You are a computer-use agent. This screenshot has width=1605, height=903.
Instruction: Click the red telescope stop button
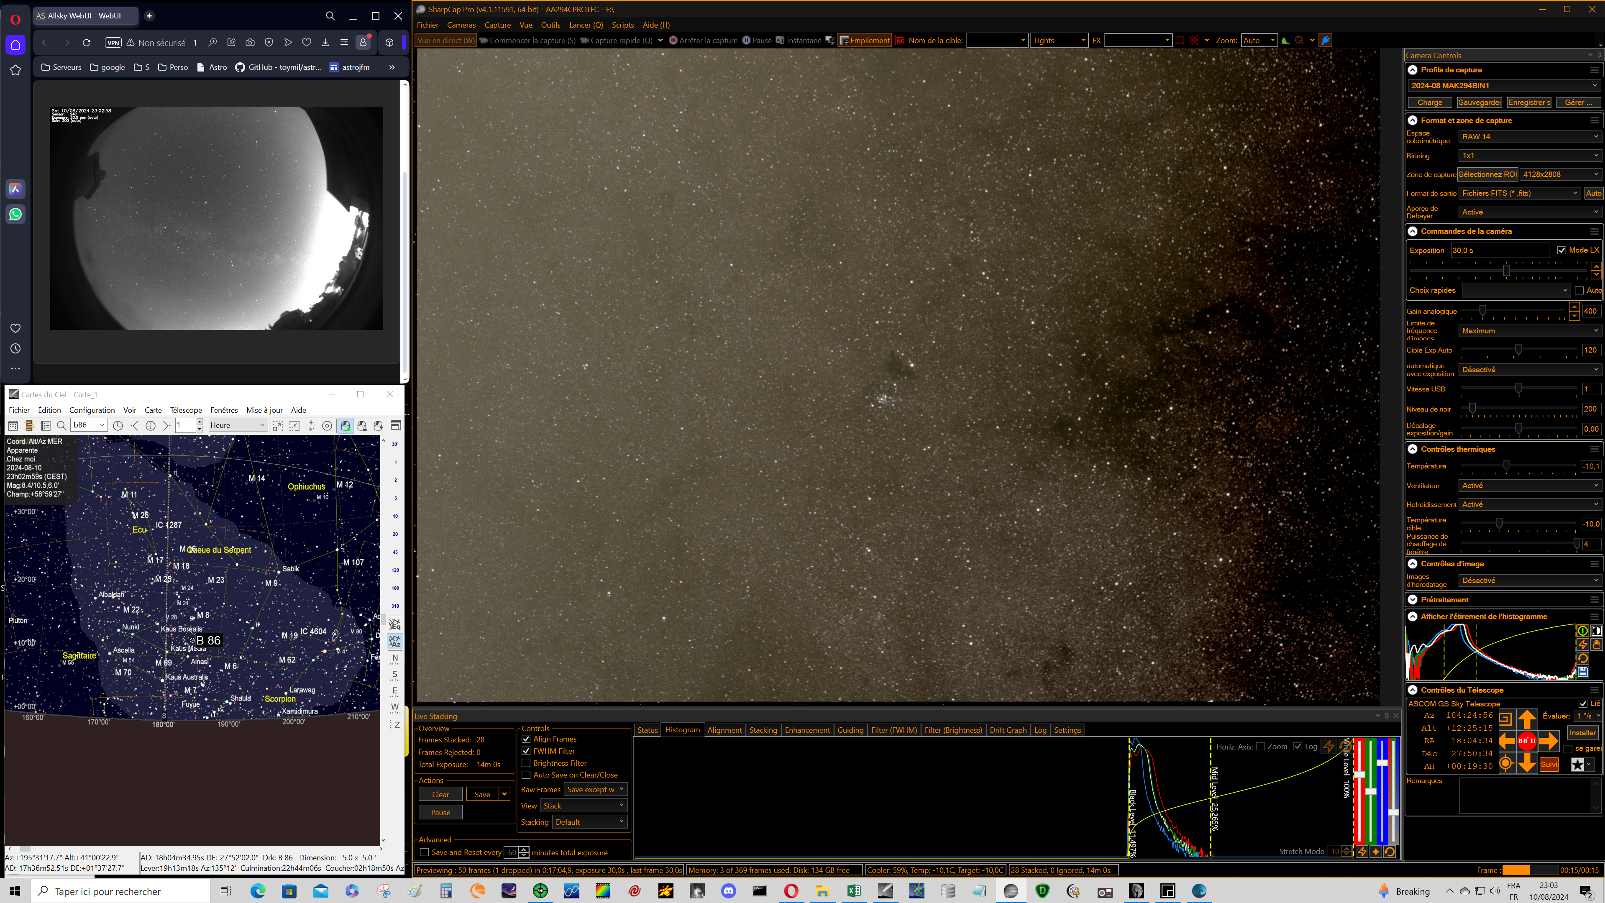point(1526,741)
